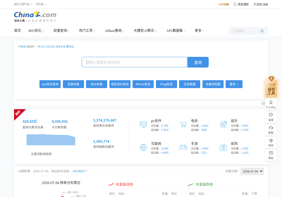The width and height of the screenshot is (282, 197).
Task: Click the 手游 gamepad icon
Action: 183,147
